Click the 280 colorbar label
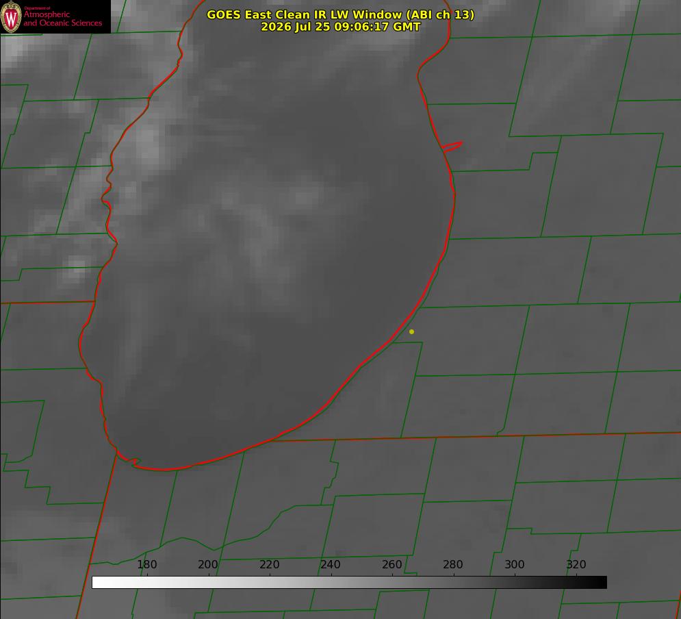681x619 pixels. point(452,564)
